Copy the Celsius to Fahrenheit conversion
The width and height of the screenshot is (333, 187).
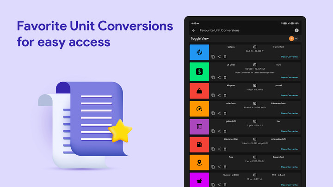pos(213,57)
